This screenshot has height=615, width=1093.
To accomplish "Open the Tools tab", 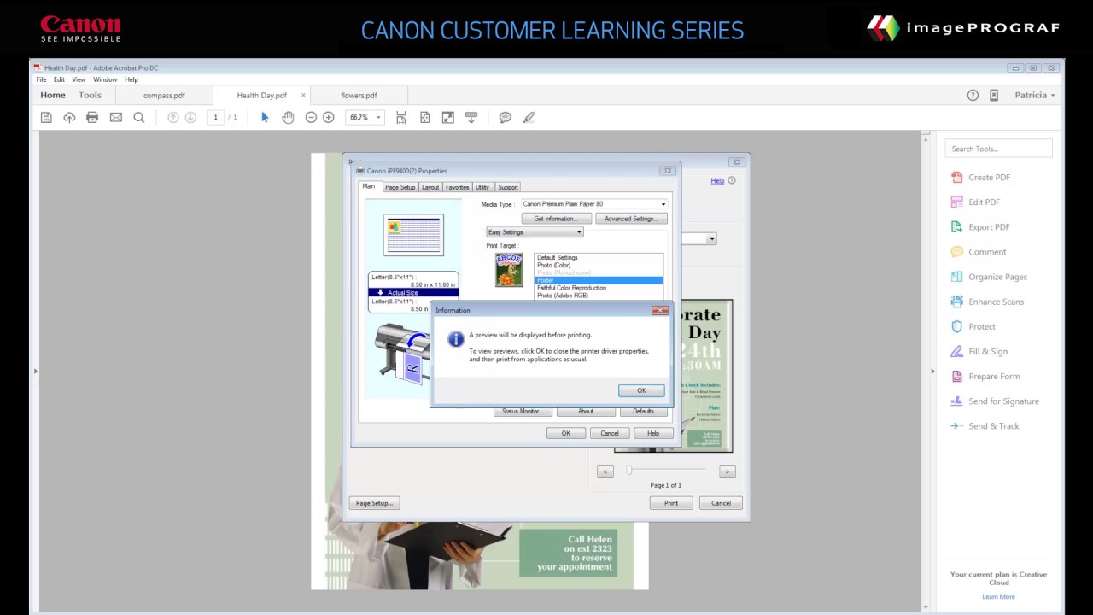I will 90,95.
